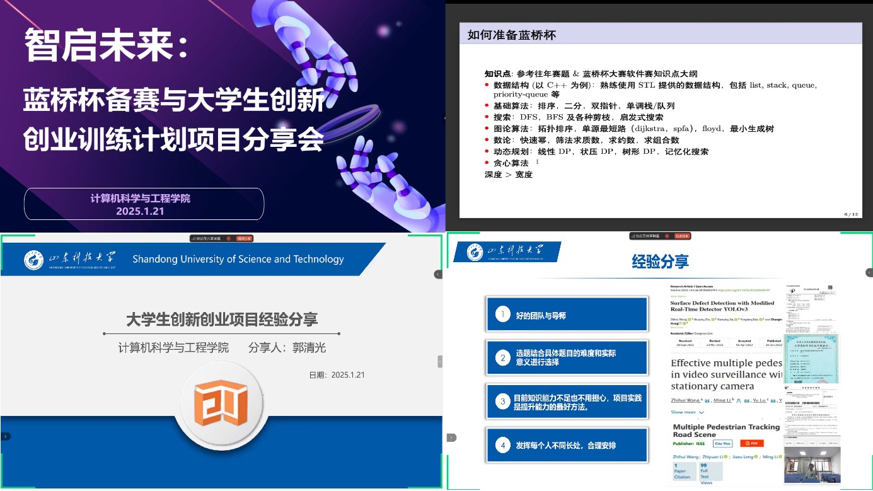Viewport: 873px width, 491px height.
Task: Click the presenter webcam thumbnail
Action: pos(812,465)
